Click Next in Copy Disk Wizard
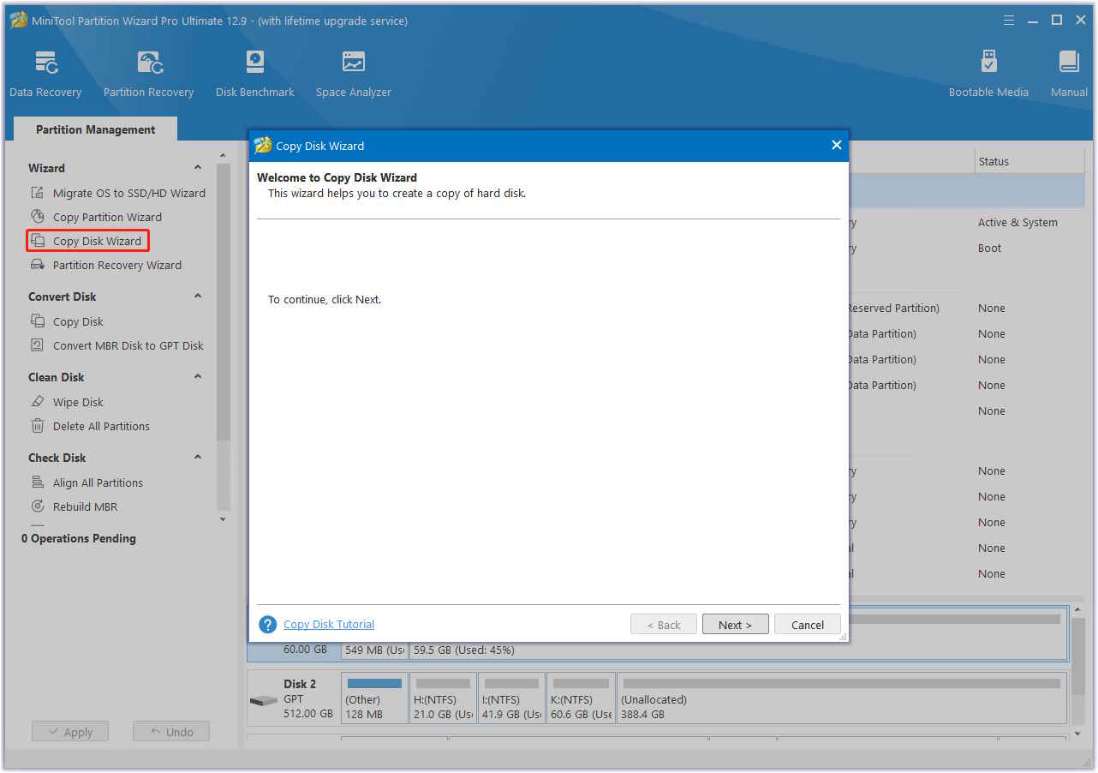Viewport: 1098px width, 773px height. click(735, 625)
